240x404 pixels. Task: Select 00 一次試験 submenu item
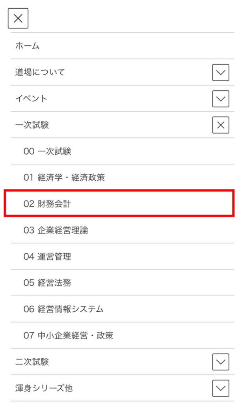click(47, 151)
